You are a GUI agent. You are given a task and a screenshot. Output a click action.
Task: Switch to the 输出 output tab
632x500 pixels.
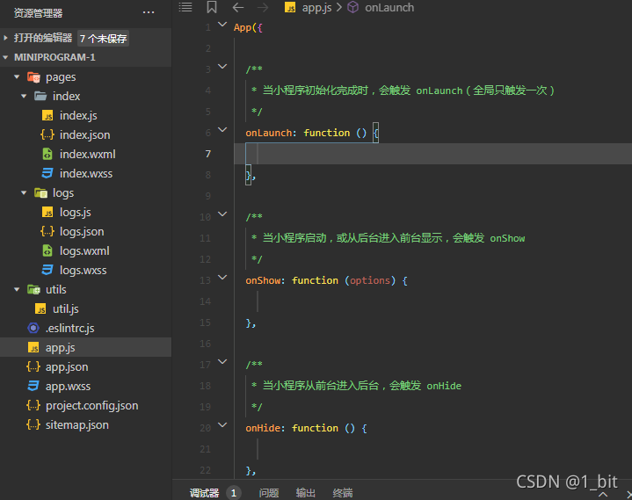(x=306, y=493)
